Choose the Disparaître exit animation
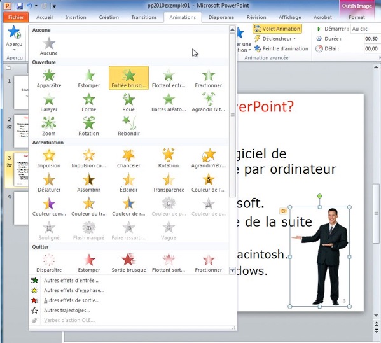Image resolution: width=381 pixels, height=343 pixels. pos(49,263)
